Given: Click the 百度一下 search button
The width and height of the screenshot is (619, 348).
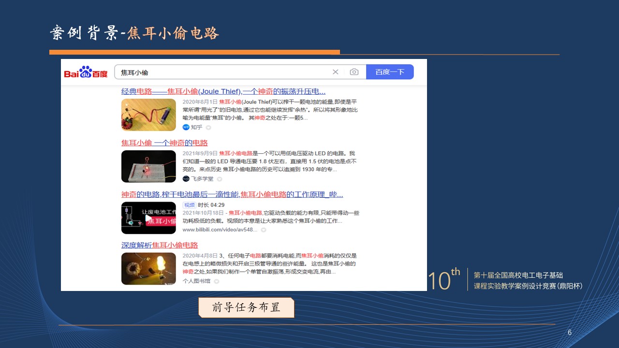Looking at the screenshot, I should [x=390, y=72].
